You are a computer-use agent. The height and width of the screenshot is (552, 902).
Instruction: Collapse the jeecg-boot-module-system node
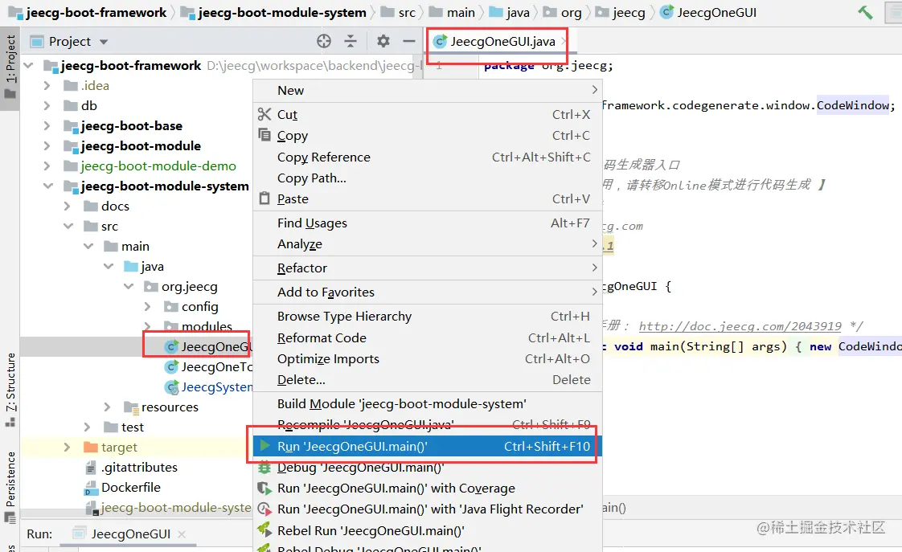click(x=48, y=186)
